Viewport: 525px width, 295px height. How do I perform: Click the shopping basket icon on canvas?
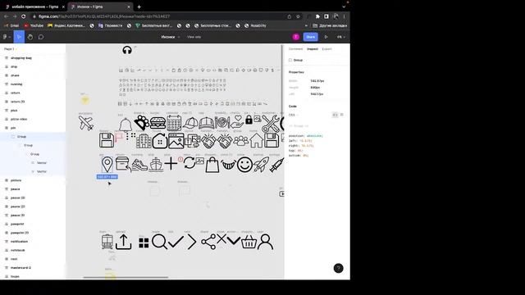(249, 243)
